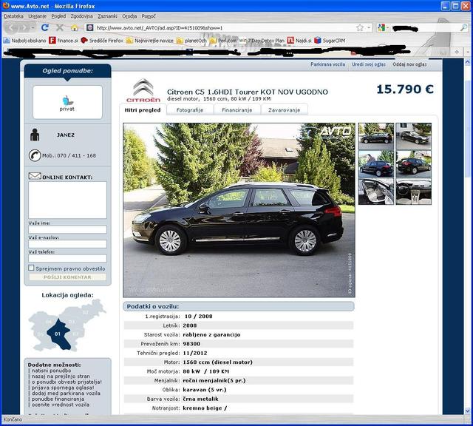Open the Pomoč menu

point(149,16)
